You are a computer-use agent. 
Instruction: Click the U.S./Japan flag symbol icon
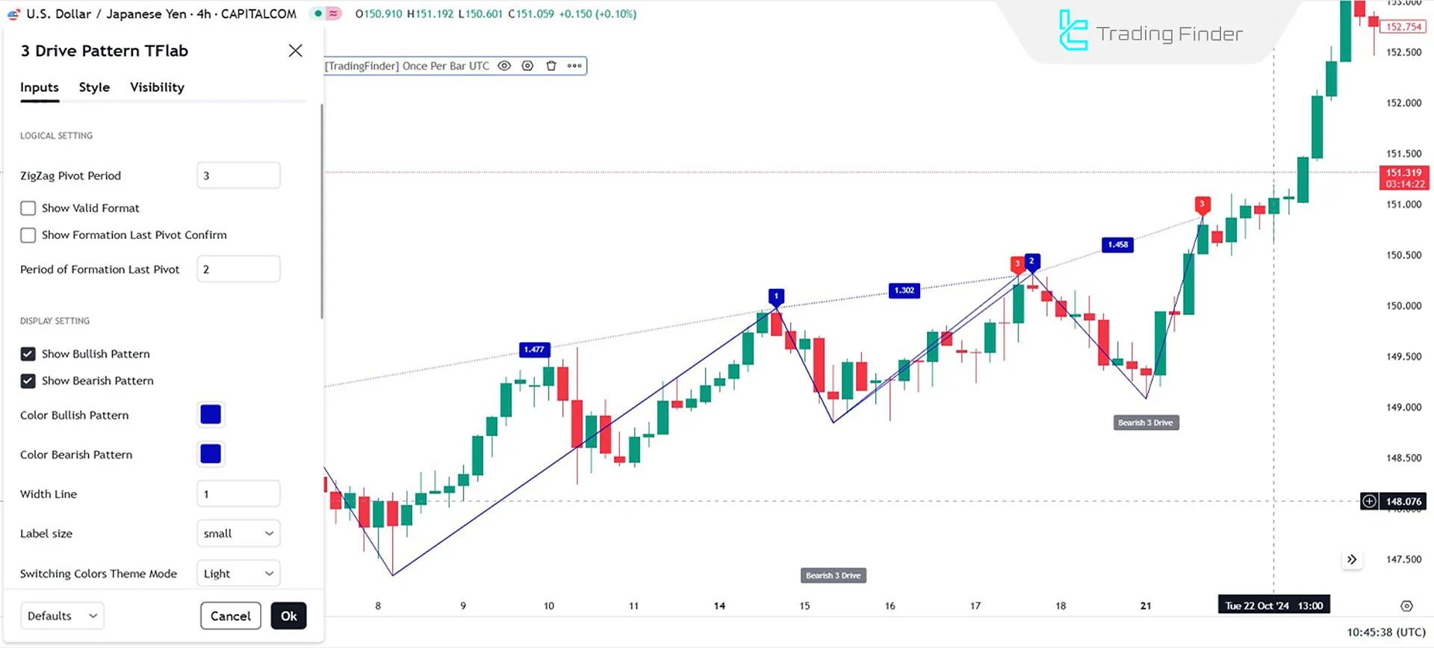[x=13, y=14]
